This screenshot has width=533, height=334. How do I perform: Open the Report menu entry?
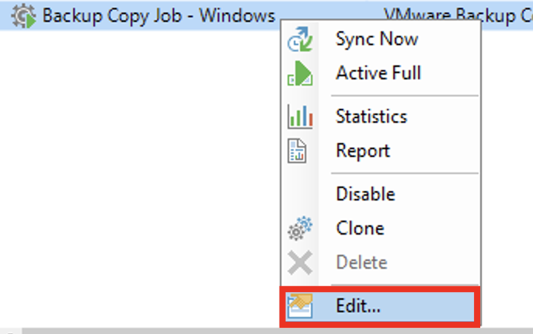[362, 151]
